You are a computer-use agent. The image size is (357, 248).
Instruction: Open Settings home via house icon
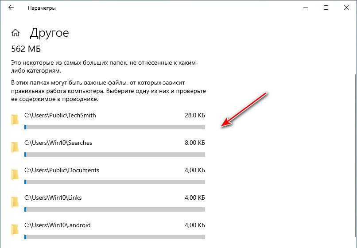(x=15, y=33)
